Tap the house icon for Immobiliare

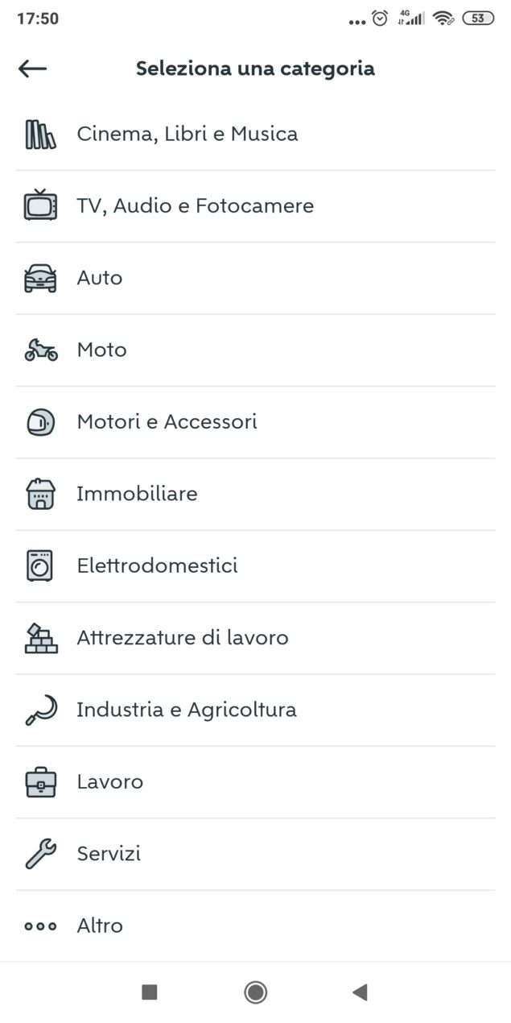40,494
